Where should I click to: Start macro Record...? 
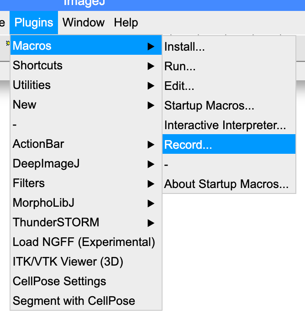[x=229, y=144]
